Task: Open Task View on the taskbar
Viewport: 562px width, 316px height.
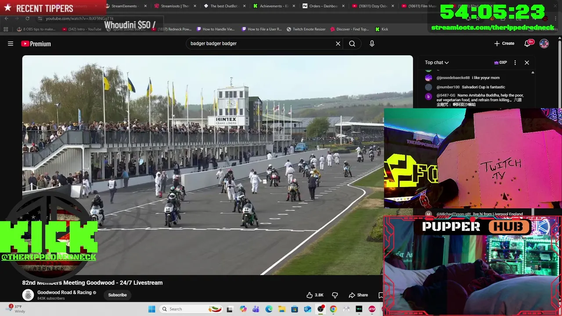Action: 230,309
